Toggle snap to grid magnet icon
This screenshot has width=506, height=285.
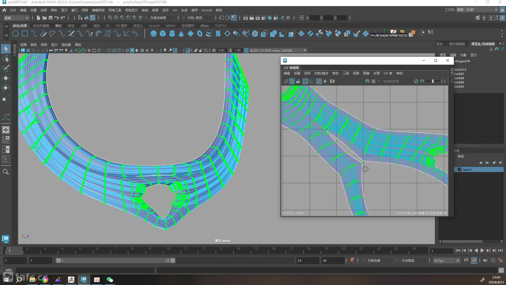110,18
